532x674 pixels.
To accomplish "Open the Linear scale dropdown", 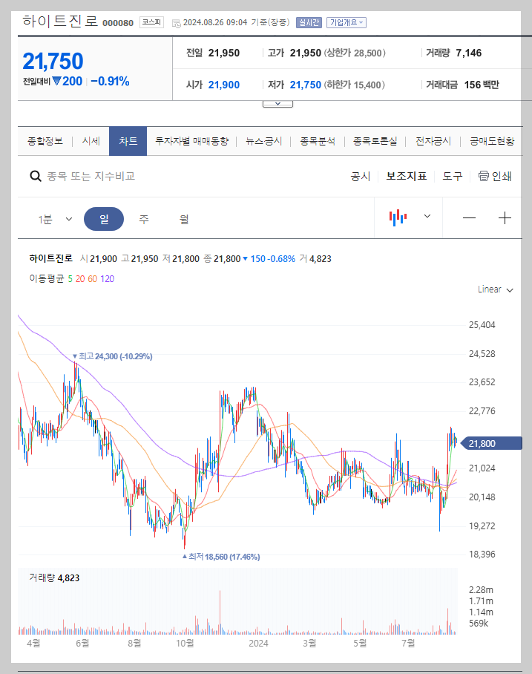I will [x=494, y=289].
